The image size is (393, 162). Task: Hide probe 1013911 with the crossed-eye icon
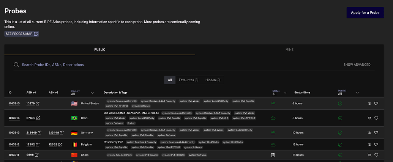tap(369, 155)
